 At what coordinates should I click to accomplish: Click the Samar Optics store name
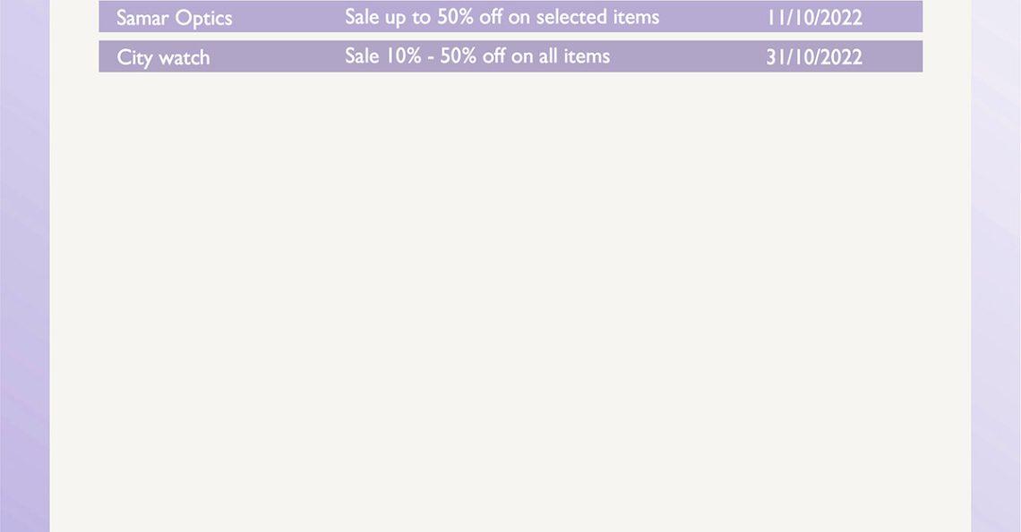click(174, 18)
